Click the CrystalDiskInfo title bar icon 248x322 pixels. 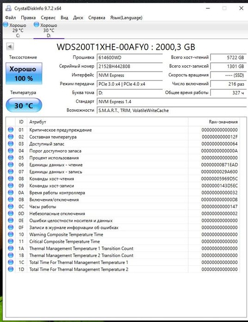[8, 8]
